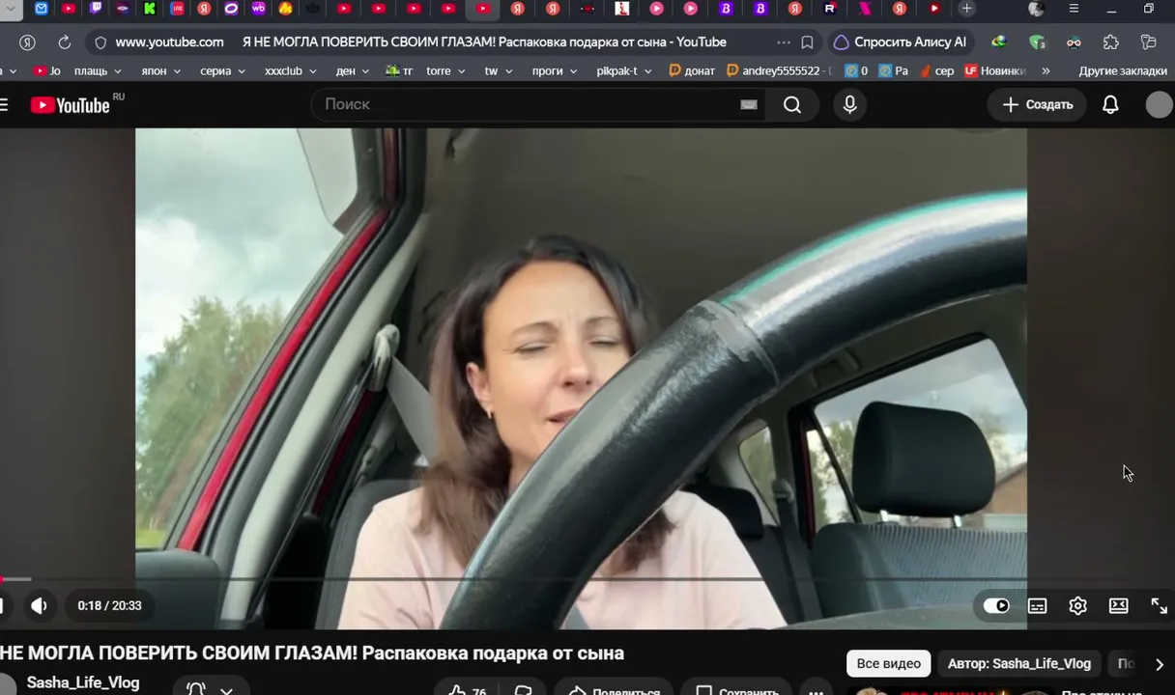Click the green shield extension icon

[1037, 42]
